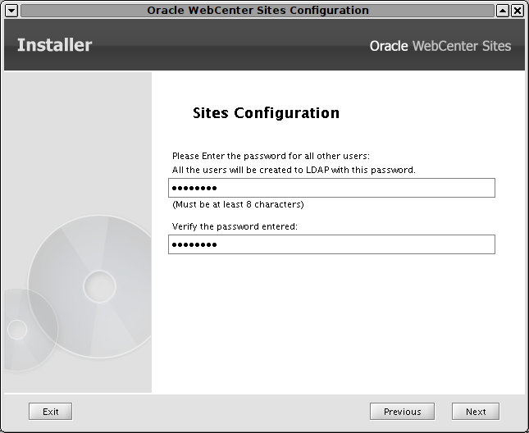The height and width of the screenshot is (433, 529).
Task: Focus the verify password field
Action: point(331,244)
